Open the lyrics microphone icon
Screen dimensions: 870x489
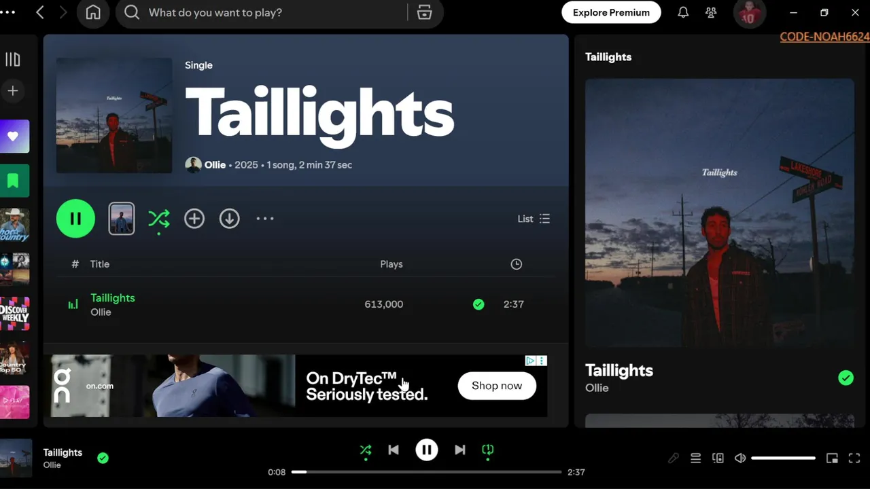click(674, 458)
